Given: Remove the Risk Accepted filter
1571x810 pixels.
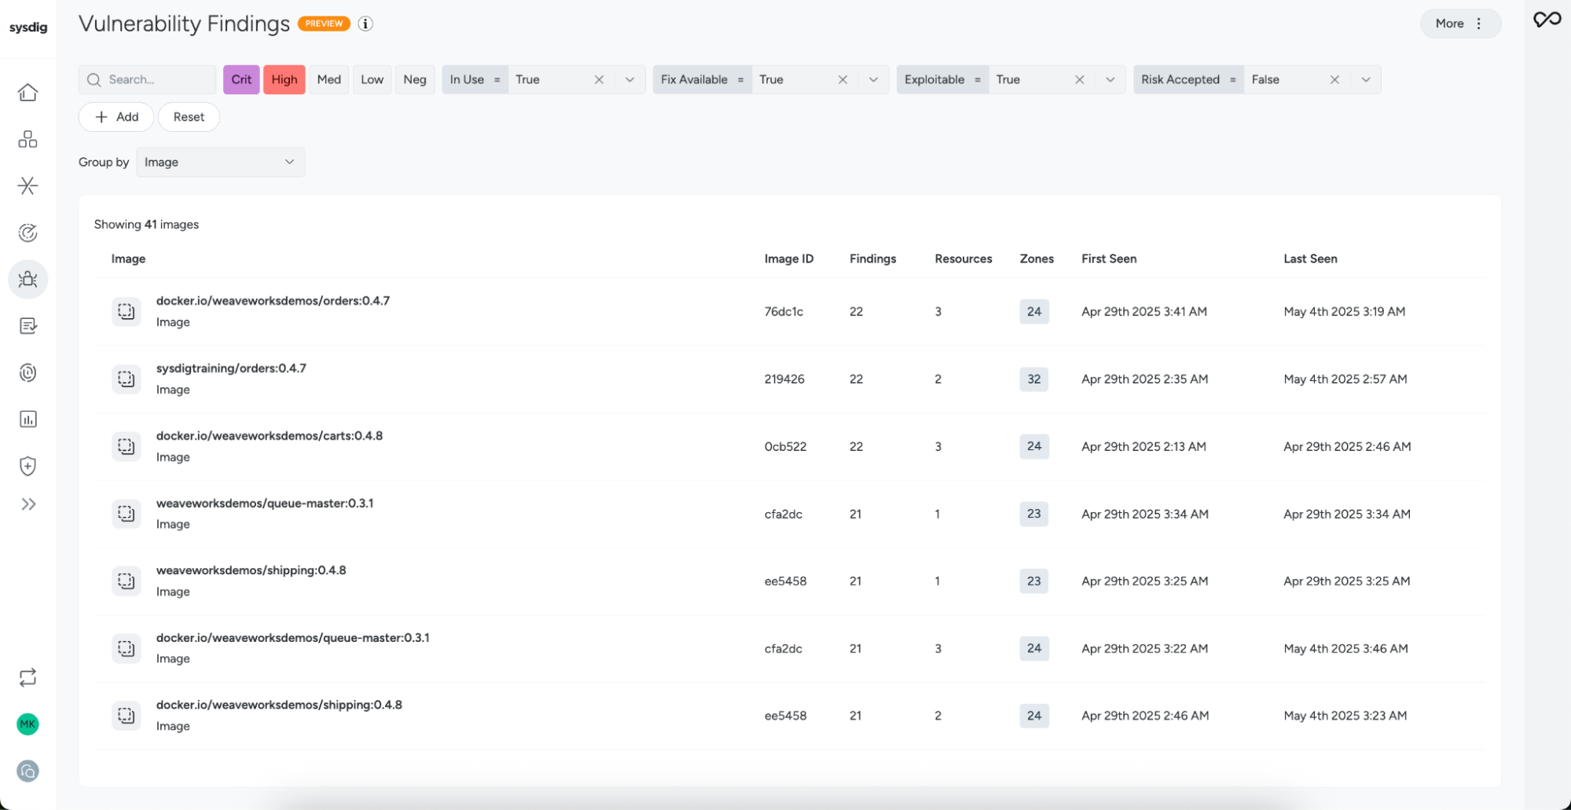Looking at the screenshot, I should [x=1334, y=79].
